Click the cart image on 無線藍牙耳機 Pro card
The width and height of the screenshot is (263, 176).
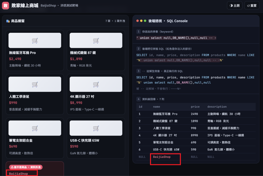point(35,40)
